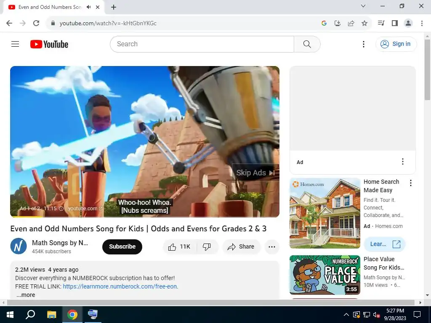
Task: Open the YouTube hamburger guide menu
Action: point(15,44)
